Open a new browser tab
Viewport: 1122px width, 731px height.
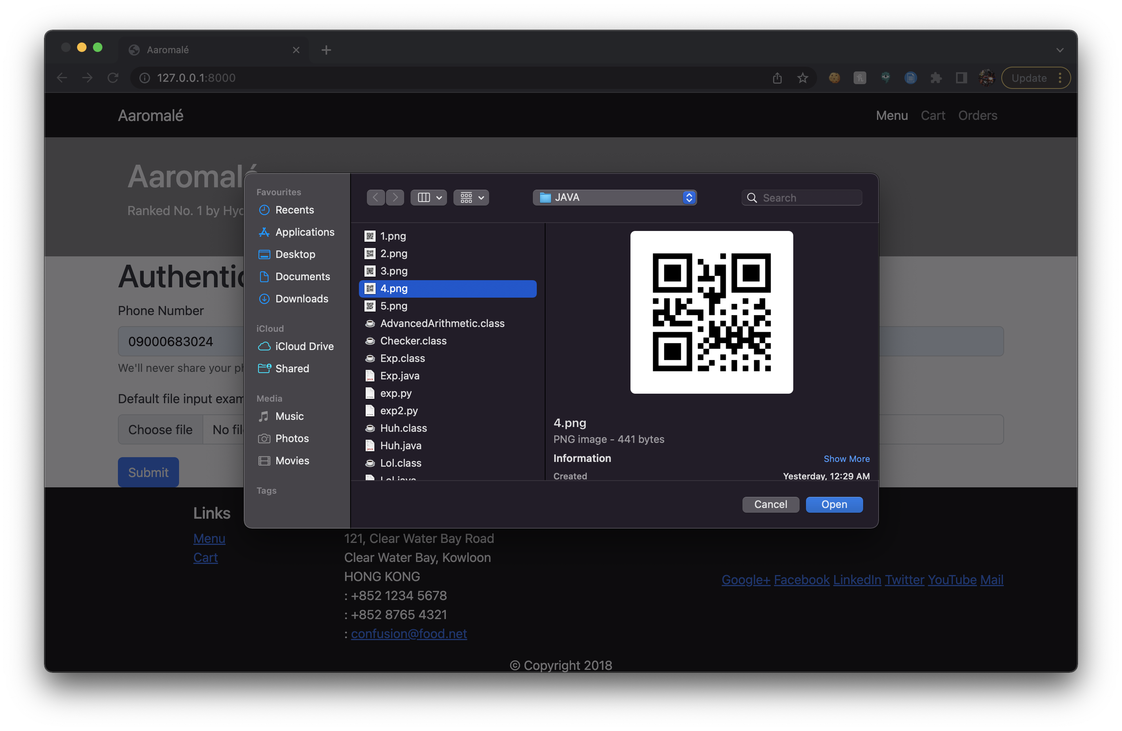(326, 50)
